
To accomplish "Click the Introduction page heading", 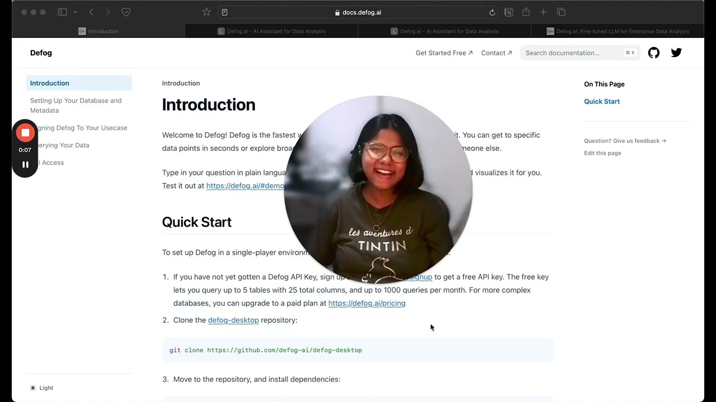I will point(209,105).
